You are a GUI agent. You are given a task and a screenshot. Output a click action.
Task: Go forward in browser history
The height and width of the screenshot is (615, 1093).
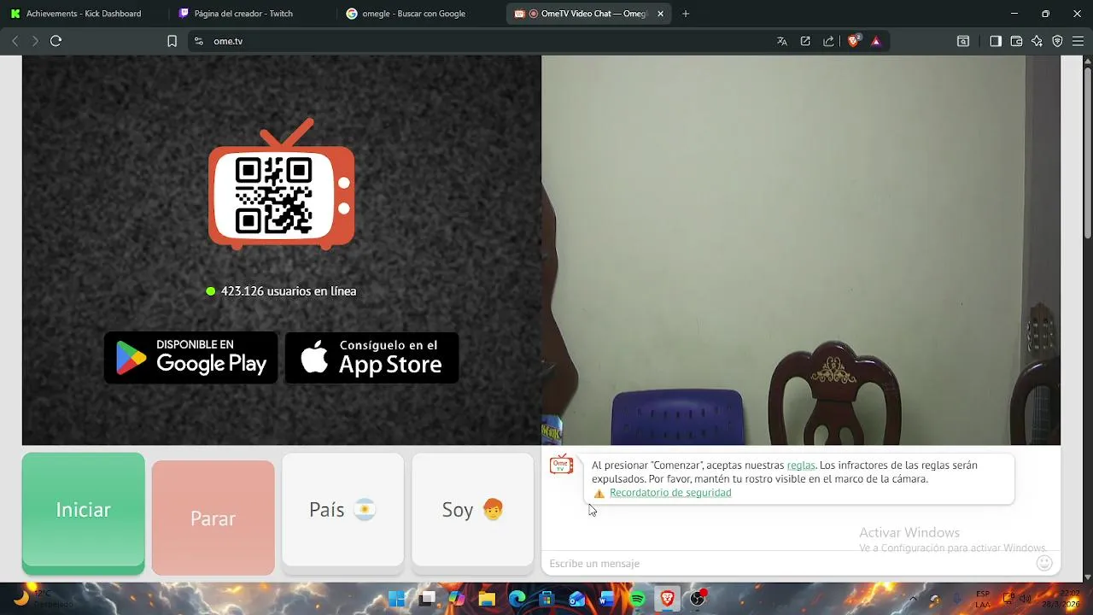[35, 41]
